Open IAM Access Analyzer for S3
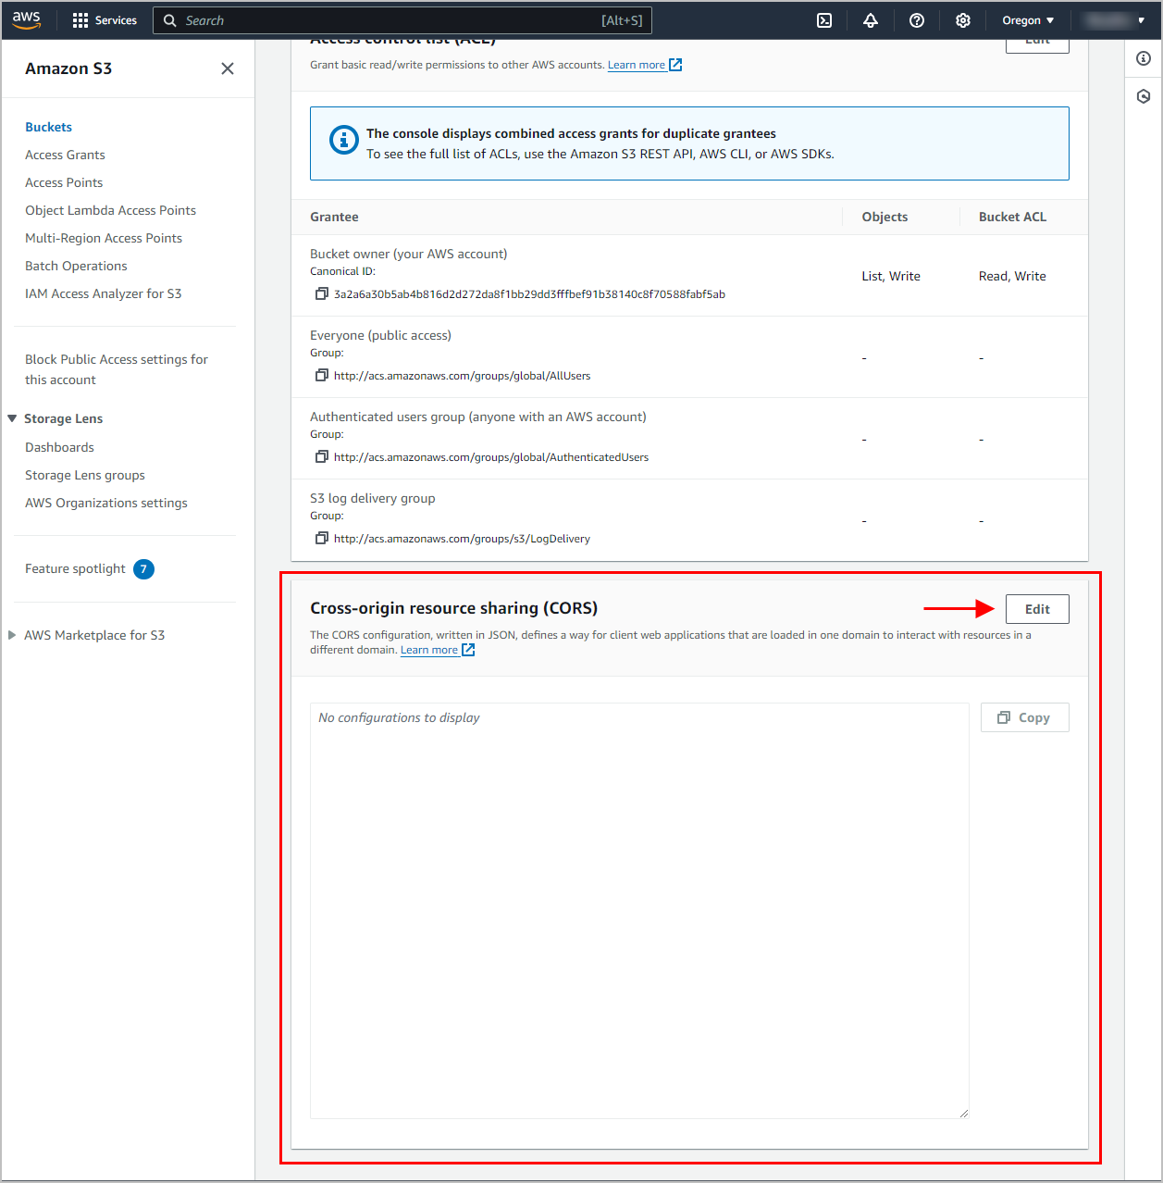The width and height of the screenshot is (1163, 1183). [103, 293]
